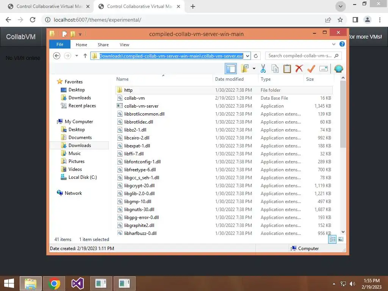
Task: Reload the Chrome page
Action: [33, 20]
